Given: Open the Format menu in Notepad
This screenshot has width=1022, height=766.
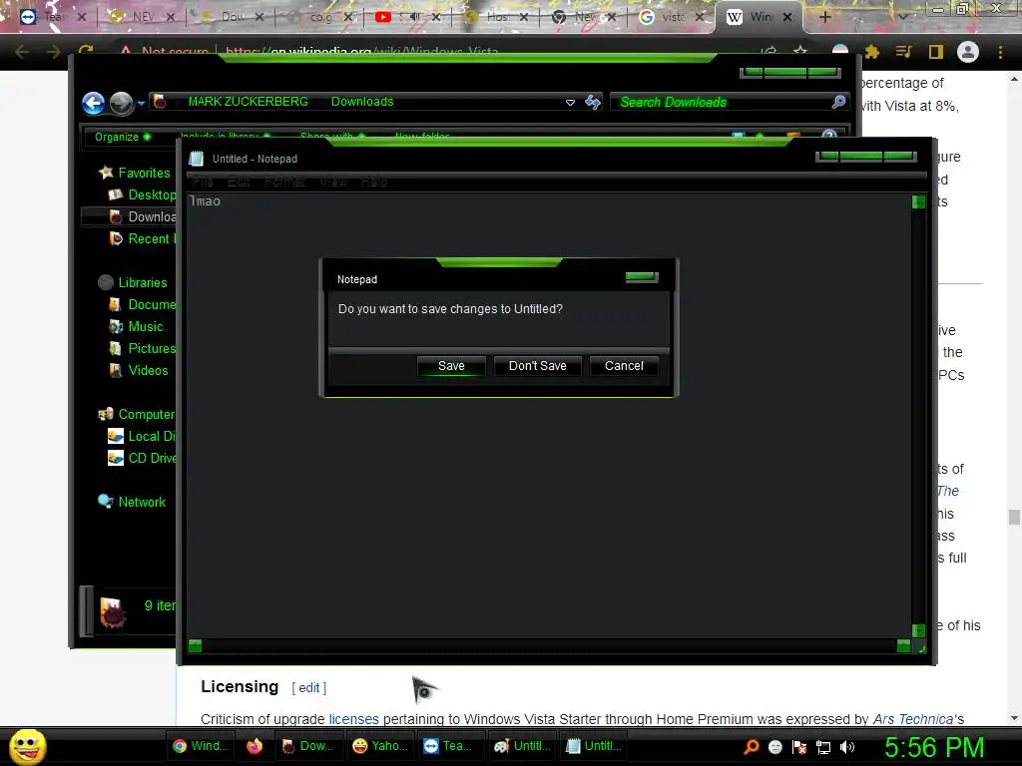Looking at the screenshot, I should (x=284, y=182).
